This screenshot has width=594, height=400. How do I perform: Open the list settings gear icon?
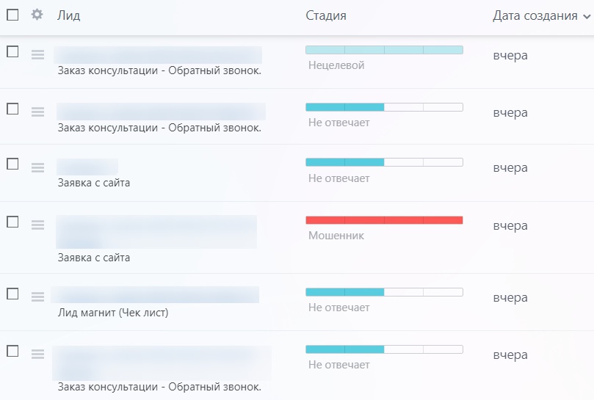tap(37, 15)
